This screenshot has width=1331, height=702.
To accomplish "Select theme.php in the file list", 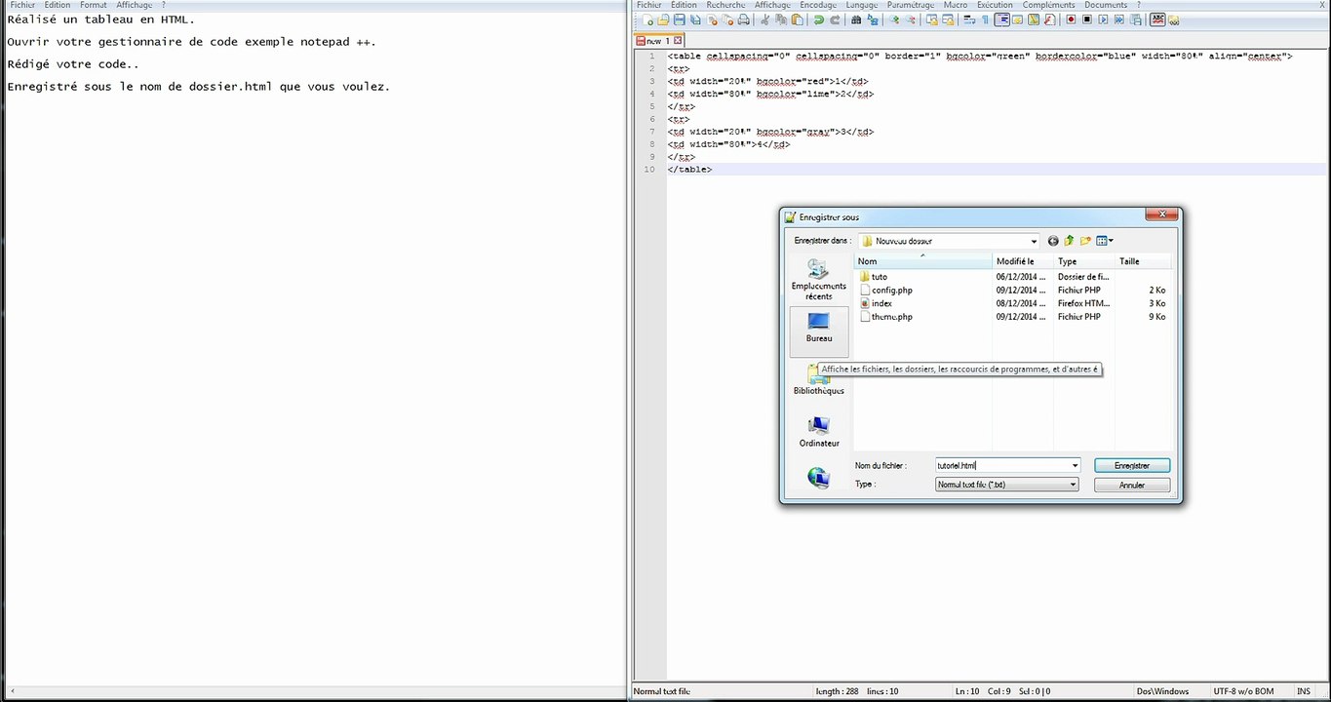I will click(x=886, y=317).
